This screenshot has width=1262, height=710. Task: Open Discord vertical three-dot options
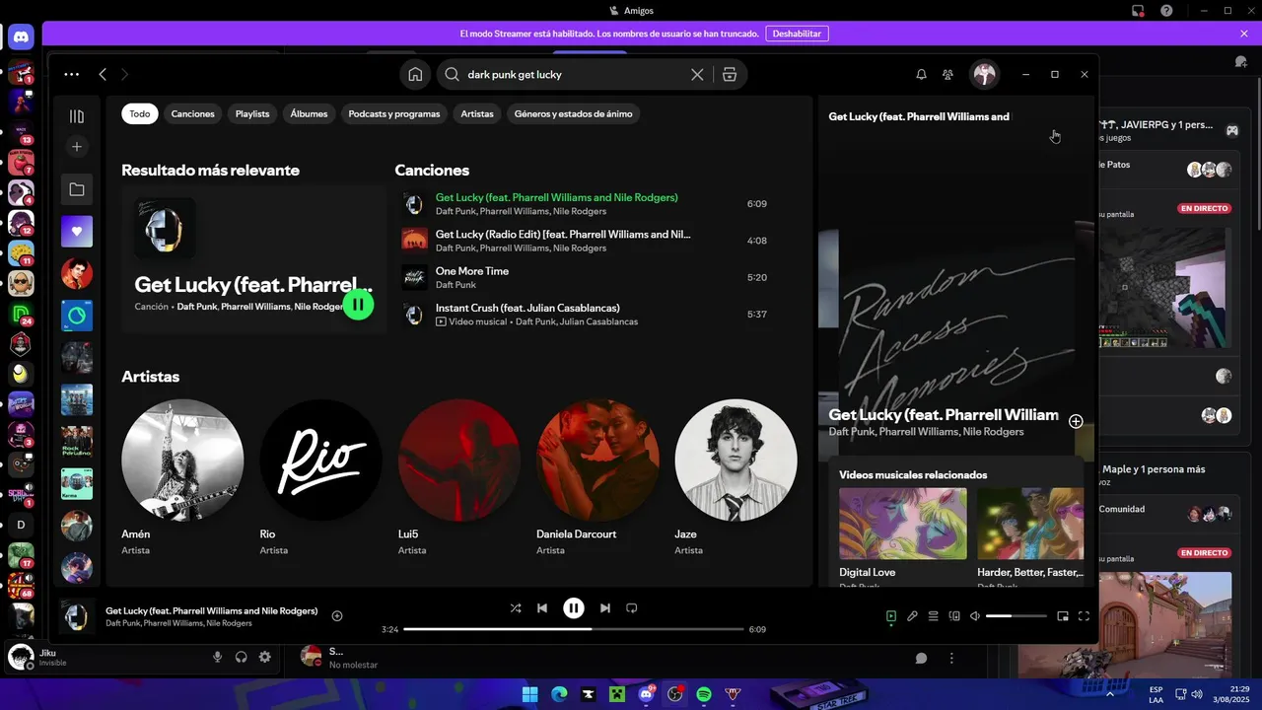click(951, 658)
